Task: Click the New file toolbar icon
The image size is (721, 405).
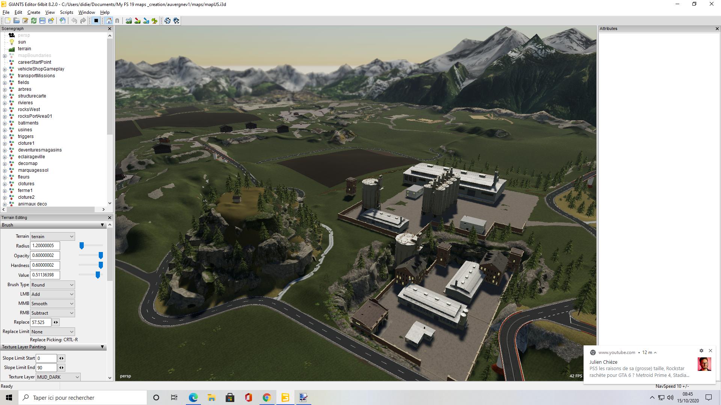Action: [8, 21]
